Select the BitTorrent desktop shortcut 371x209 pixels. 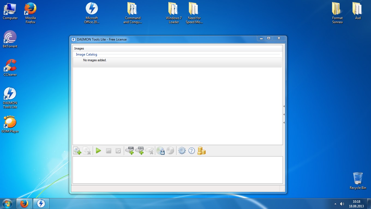pyautogui.click(x=10, y=39)
